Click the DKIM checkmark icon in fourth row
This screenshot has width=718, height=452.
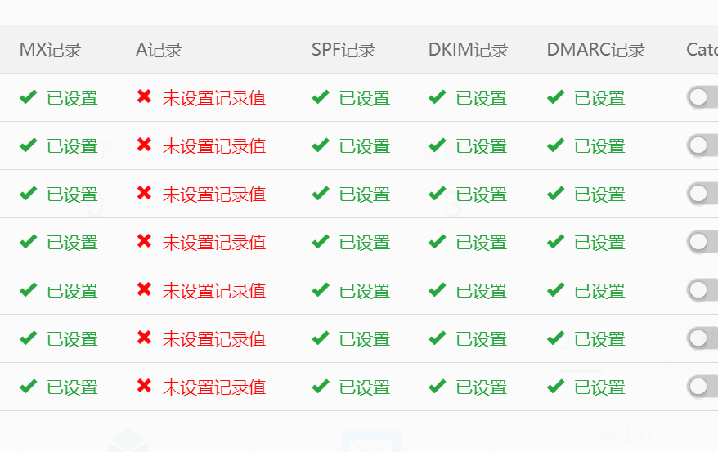(438, 242)
